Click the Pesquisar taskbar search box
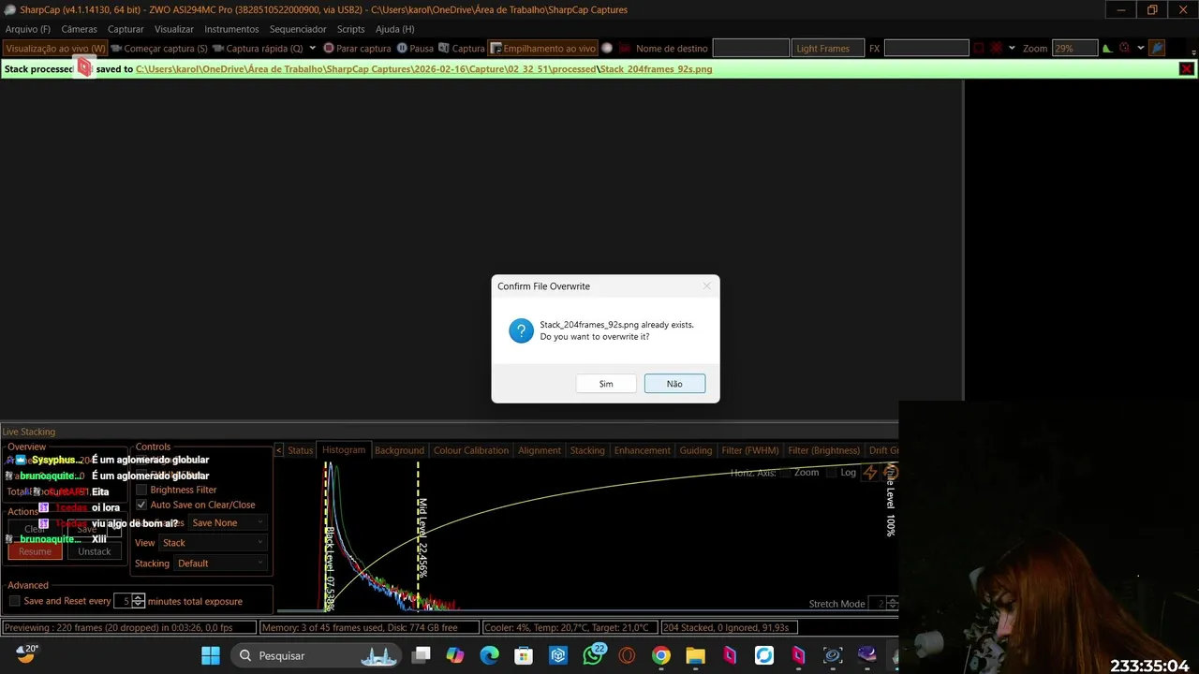Image resolution: width=1199 pixels, height=674 pixels. click(315, 655)
